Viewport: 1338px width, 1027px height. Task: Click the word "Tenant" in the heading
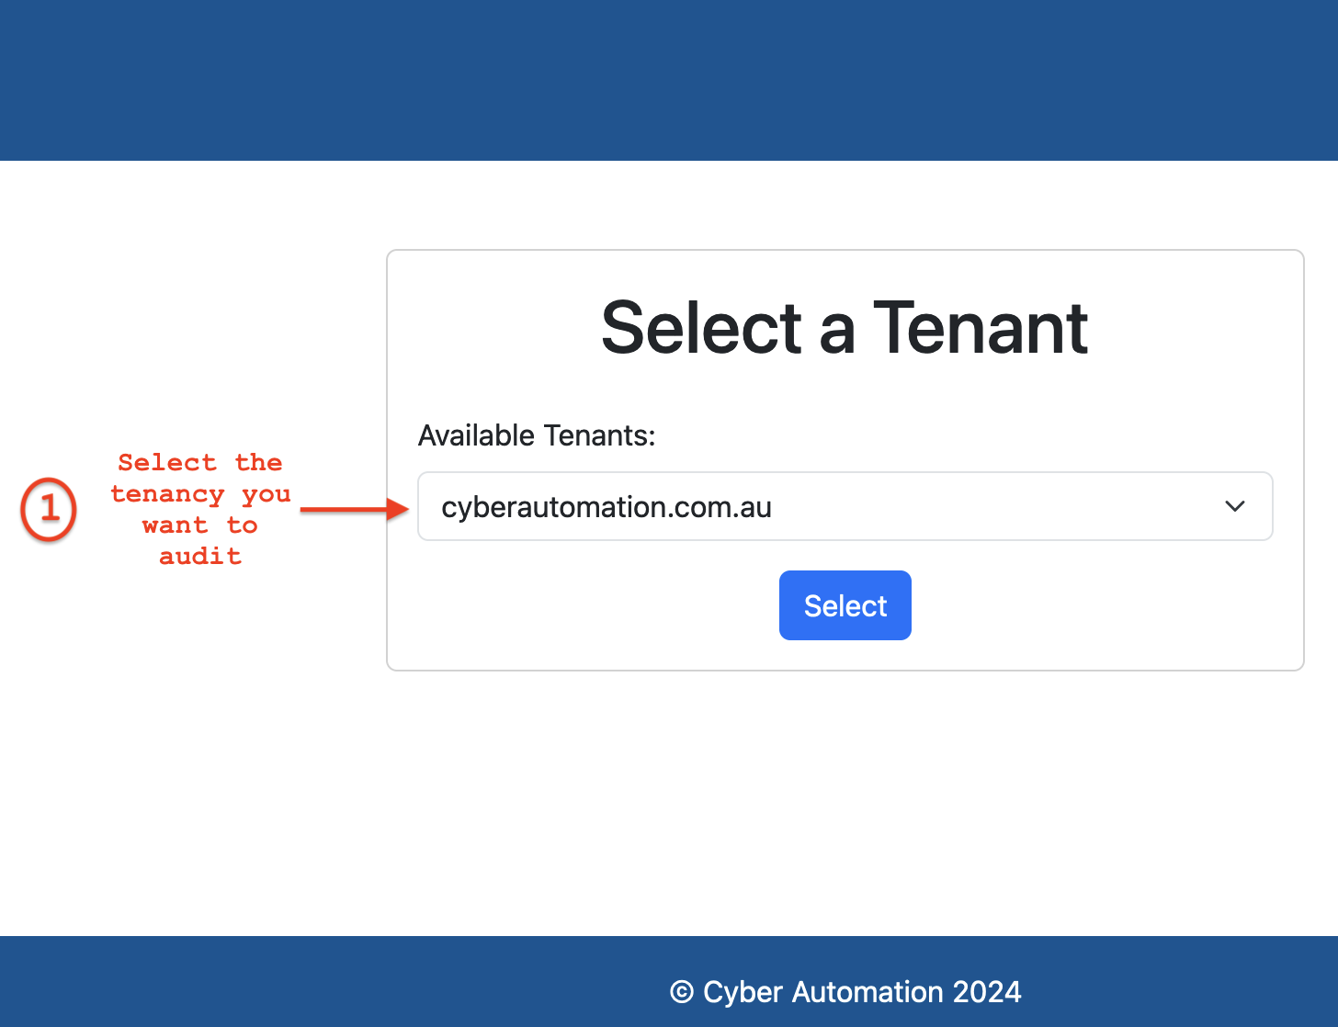tap(981, 328)
